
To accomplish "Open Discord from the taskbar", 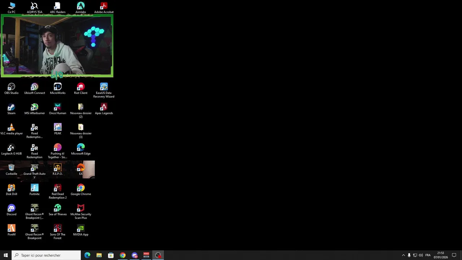I will click(135, 255).
